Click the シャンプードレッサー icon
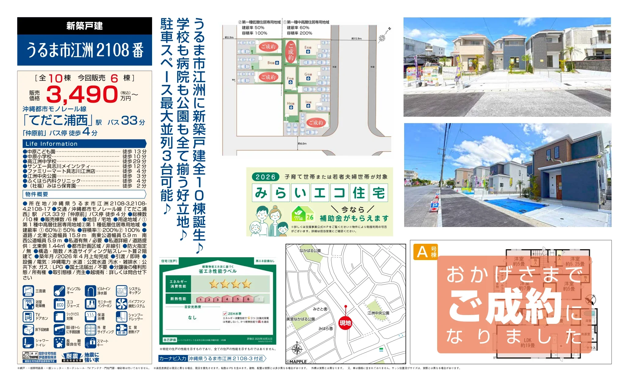This screenshot has height=370, width=629. pyautogui.click(x=121, y=317)
